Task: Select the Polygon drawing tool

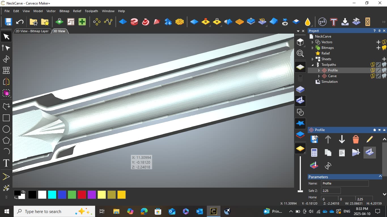Action: 6,140
